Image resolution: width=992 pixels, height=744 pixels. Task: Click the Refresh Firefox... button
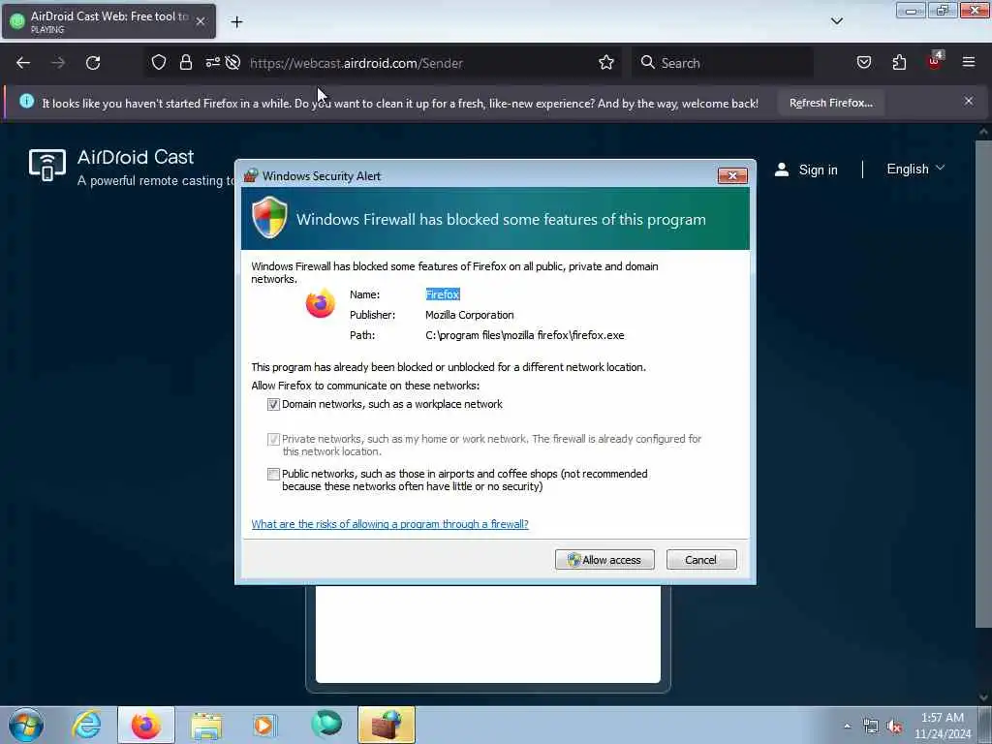[830, 103]
